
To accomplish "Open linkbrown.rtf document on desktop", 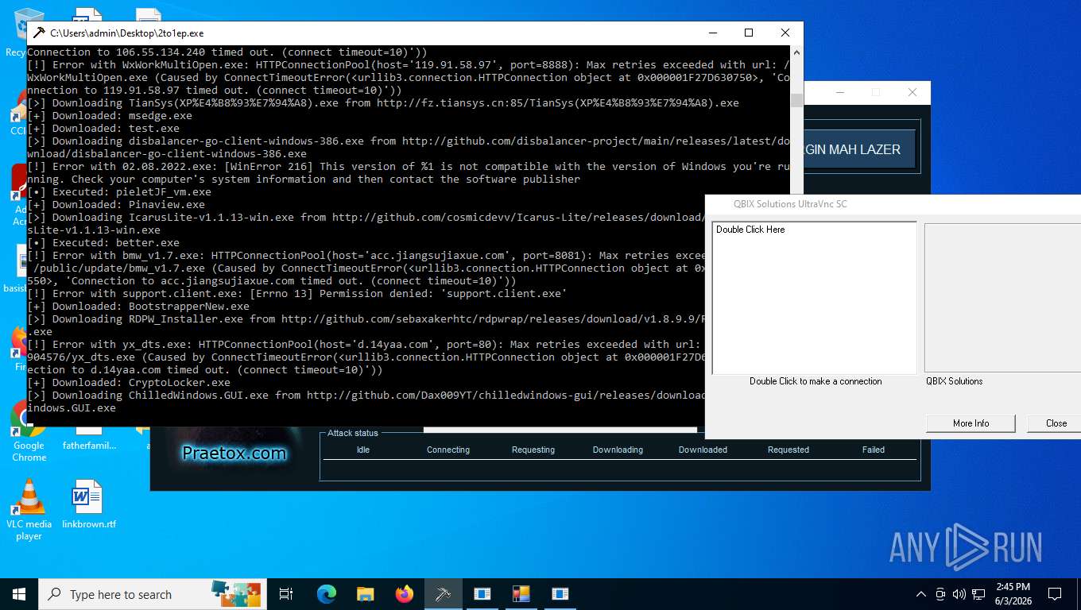I will coord(88,504).
